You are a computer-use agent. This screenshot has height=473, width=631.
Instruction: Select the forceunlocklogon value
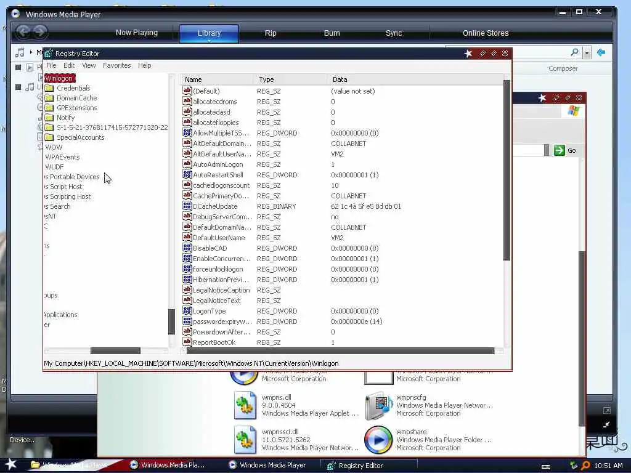pos(218,269)
